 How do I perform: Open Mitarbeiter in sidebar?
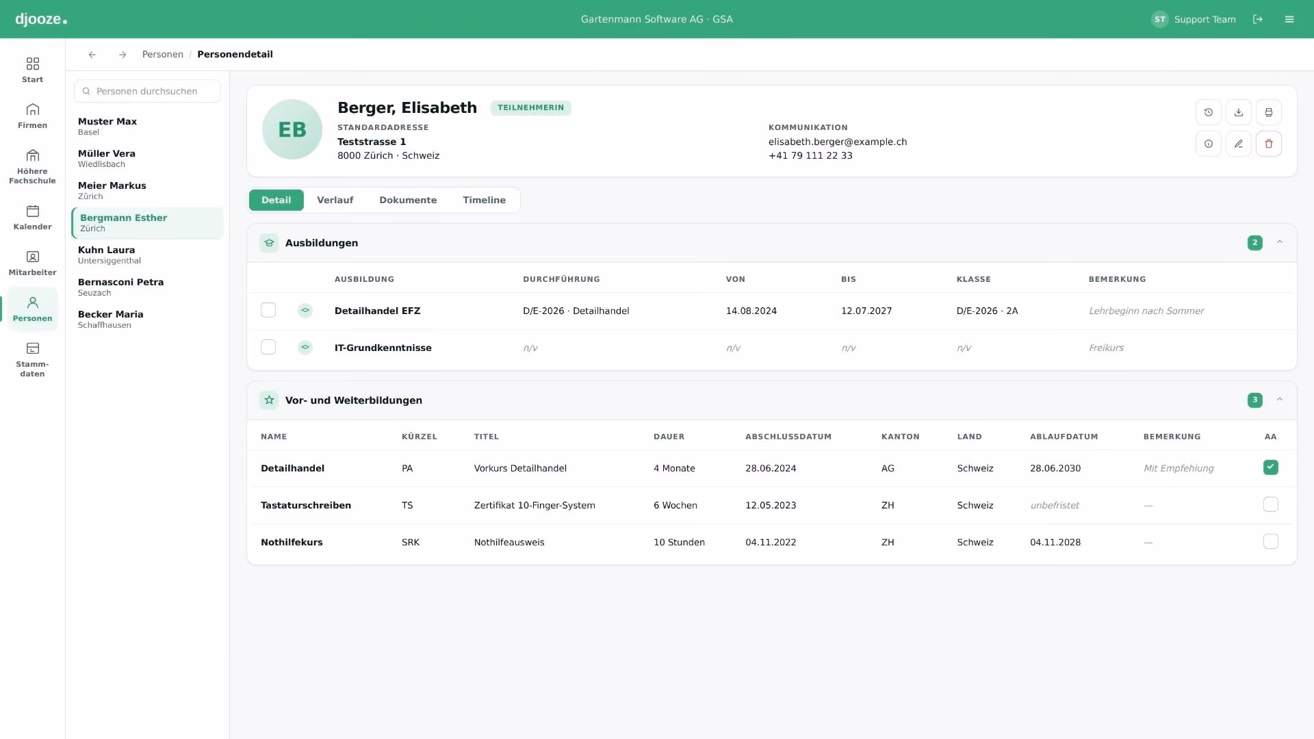click(32, 263)
